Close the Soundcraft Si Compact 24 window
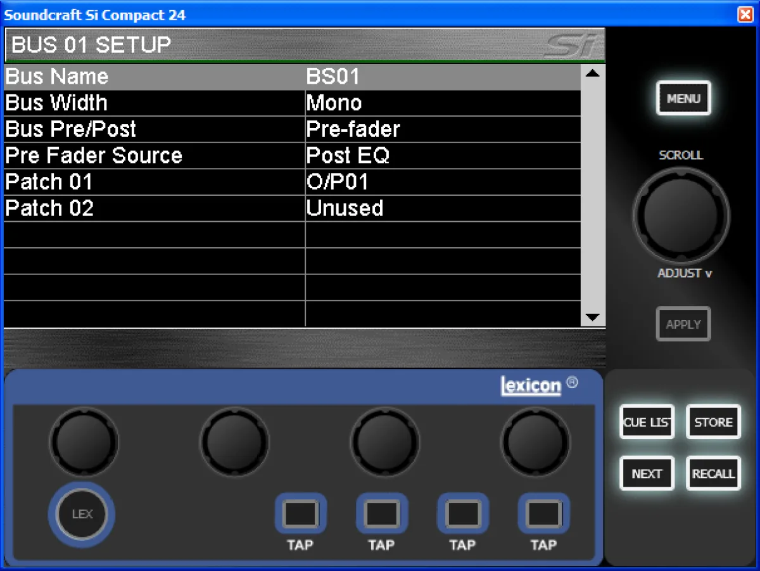 point(745,15)
